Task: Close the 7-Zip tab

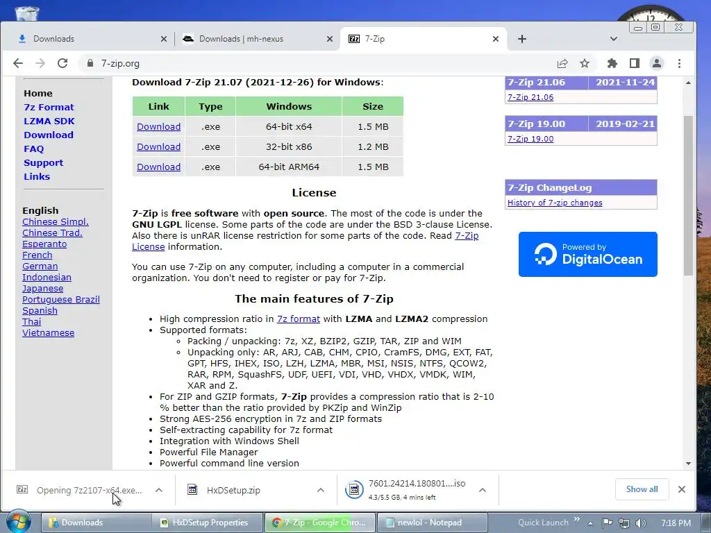Action: (x=496, y=39)
